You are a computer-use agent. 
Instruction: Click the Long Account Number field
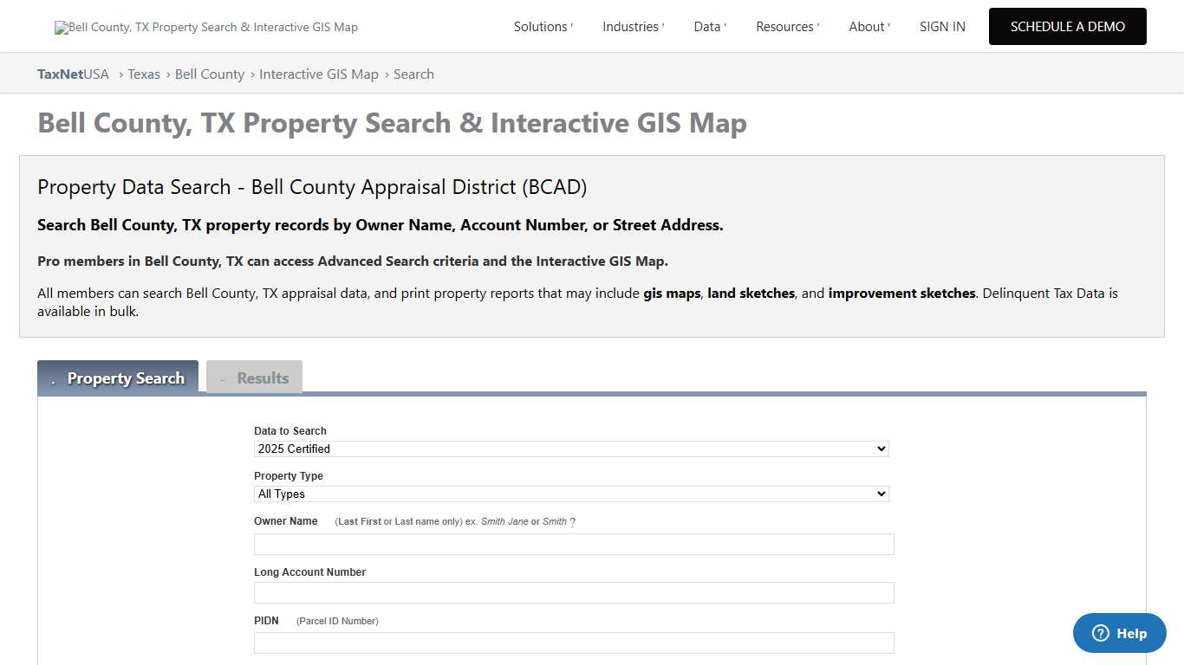pyautogui.click(x=573, y=592)
